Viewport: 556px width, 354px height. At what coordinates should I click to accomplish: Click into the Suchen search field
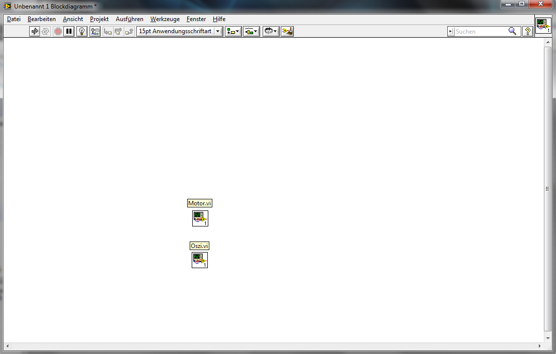(x=481, y=32)
